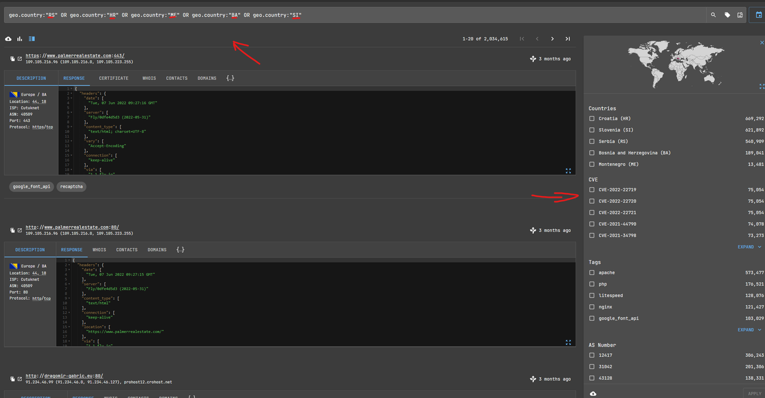The width and height of the screenshot is (765, 398).
Task: Open palmerrealestate.com:443 result in new tab
Action: (x=20, y=59)
